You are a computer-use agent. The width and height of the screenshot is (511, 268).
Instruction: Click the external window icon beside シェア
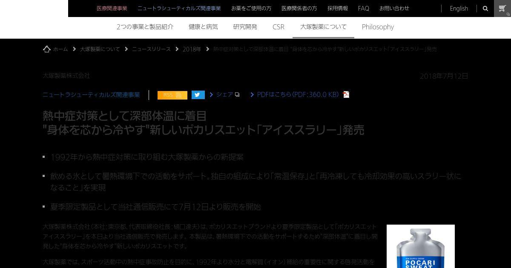(237, 94)
